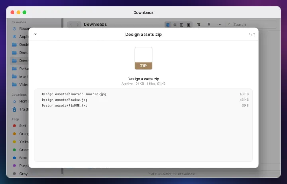Screen dimensions: 287x184
Task: Go forward with the right chevron
Action: click(78, 25)
